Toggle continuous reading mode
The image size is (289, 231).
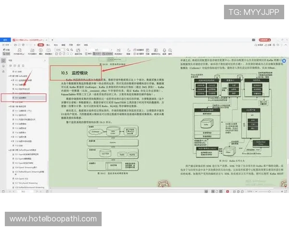pos(107,54)
